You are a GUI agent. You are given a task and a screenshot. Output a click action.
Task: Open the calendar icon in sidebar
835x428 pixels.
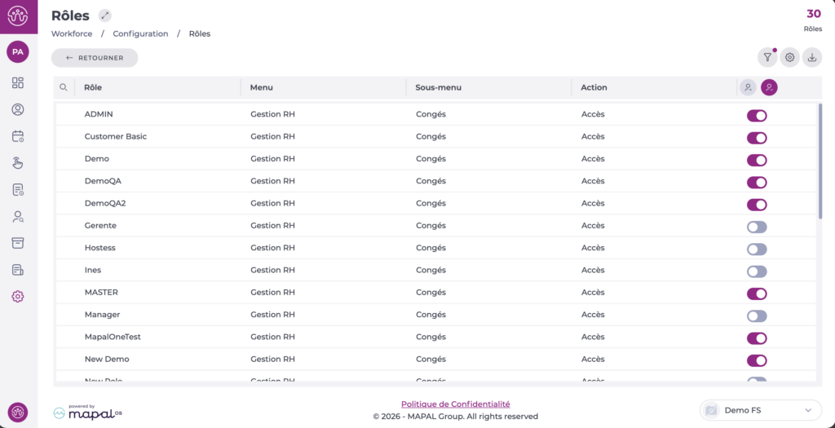click(x=18, y=136)
